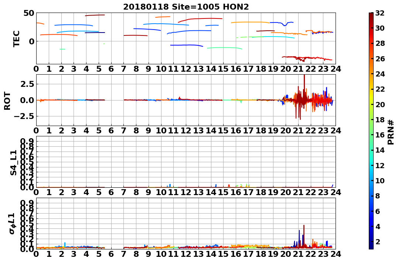
Task: Click the colorbar tick label 2
Action: (x=378, y=241)
